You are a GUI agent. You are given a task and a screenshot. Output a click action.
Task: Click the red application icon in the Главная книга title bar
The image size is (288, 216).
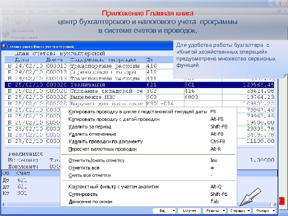click(4, 46)
